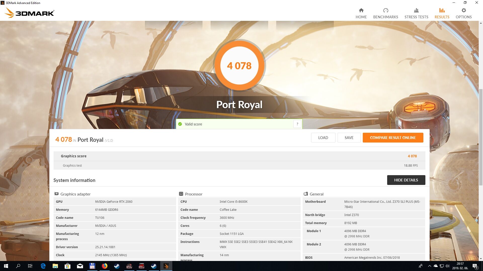Open the Mail app from the taskbar
483x271 pixels.
[x=80, y=266]
